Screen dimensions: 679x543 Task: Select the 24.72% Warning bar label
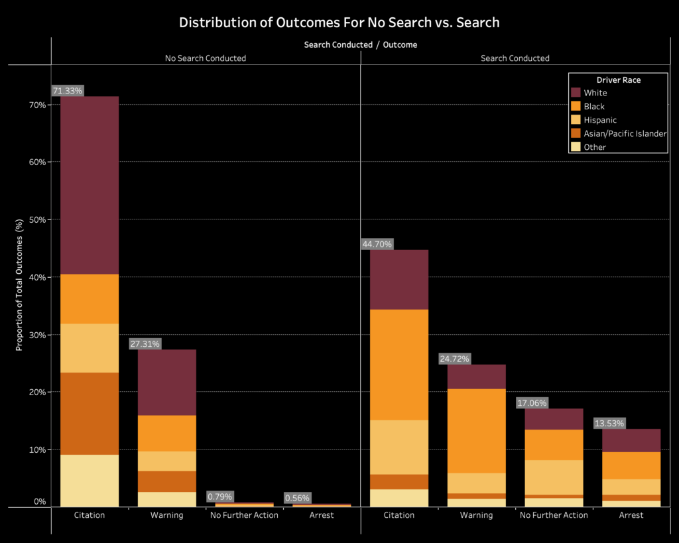pyautogui.click(x=454, y=359)
